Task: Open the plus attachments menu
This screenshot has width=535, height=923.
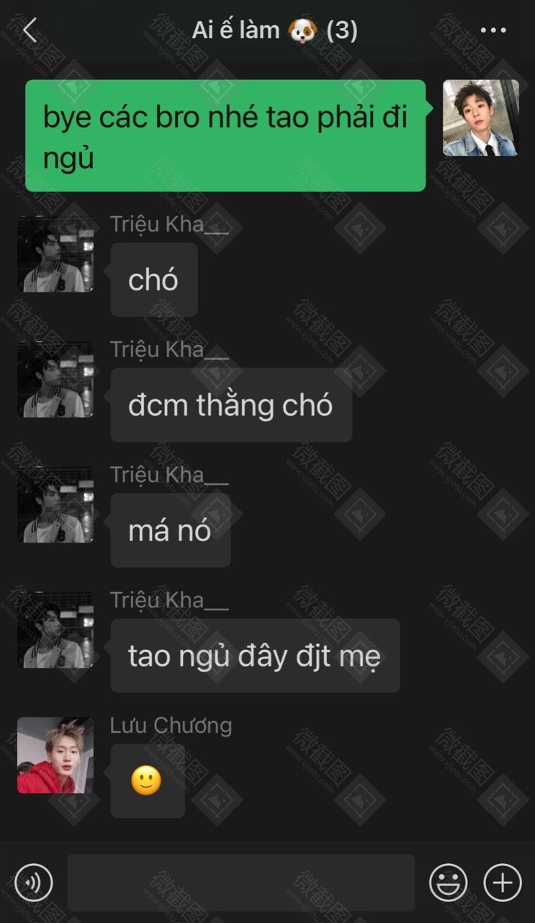Action: coord(503,882)
